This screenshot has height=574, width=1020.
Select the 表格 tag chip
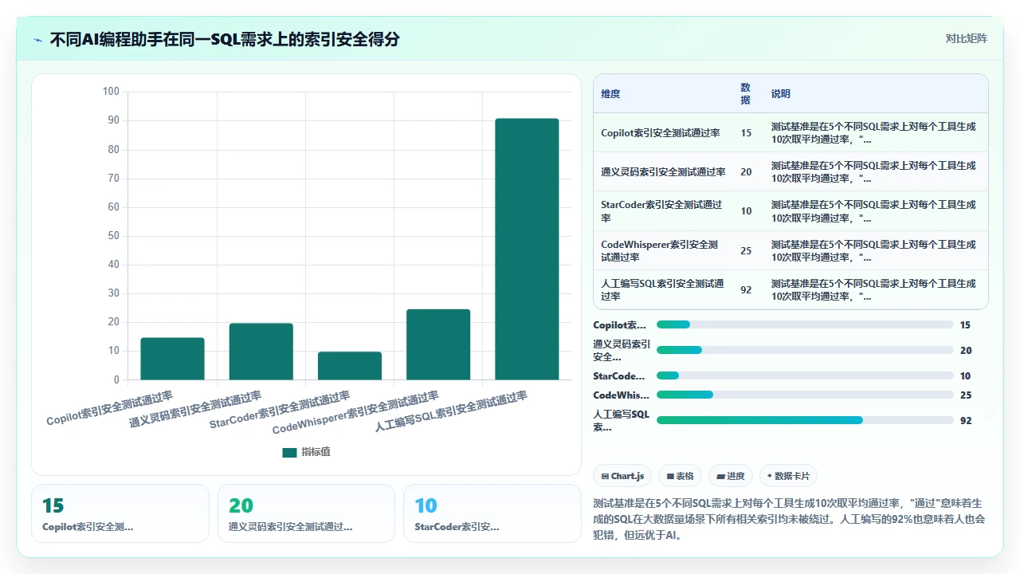click(x=680, y=476)
